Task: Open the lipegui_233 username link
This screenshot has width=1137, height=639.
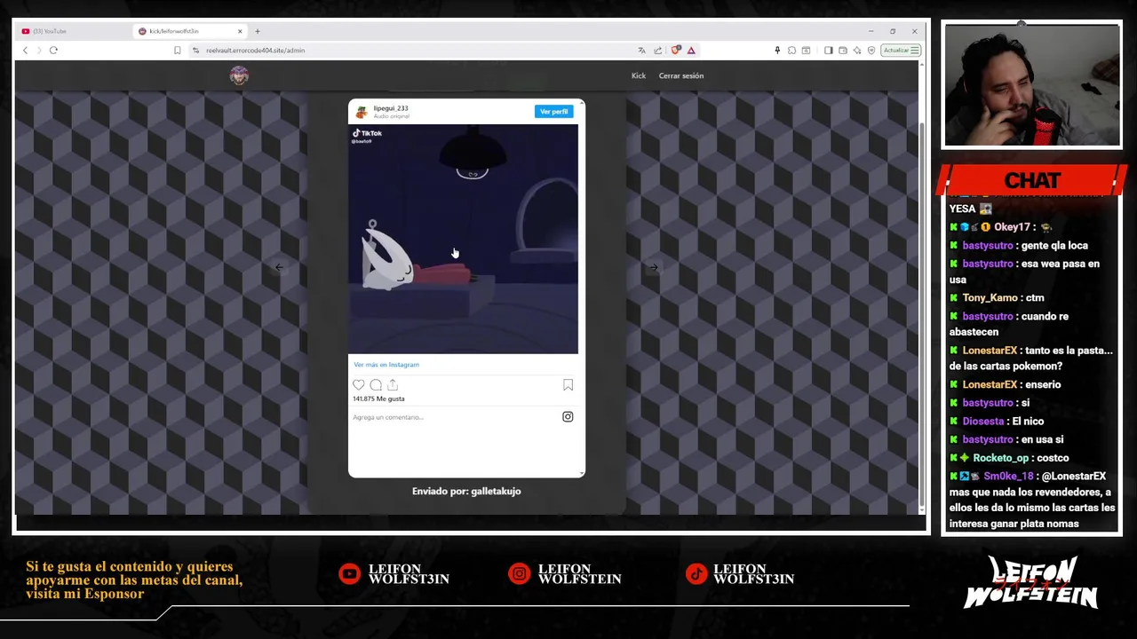Action: 391,108
